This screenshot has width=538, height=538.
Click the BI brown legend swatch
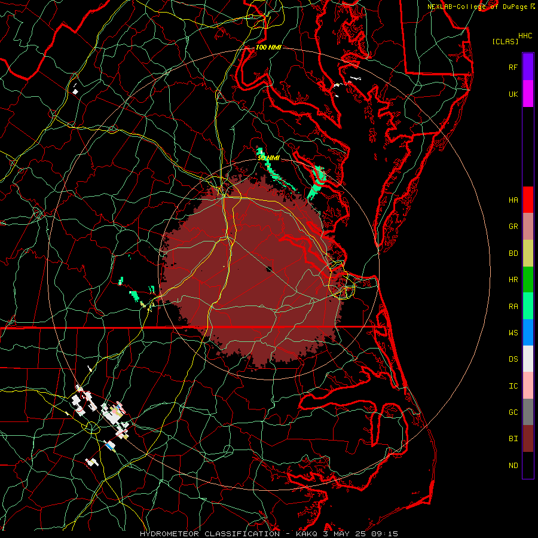click(x=528, y=439)
